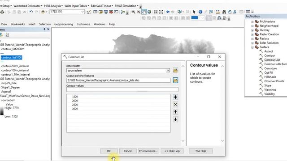Remove selected contour value with X button
This screenshot has width=287, height=161.
[175, 104]
